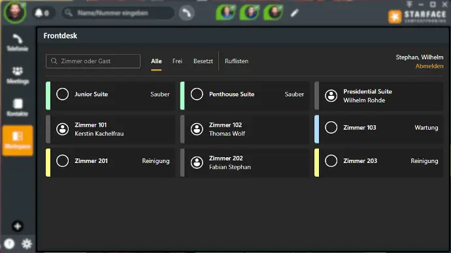Open the Meetings sidebar section
The image size is (451, 253).
click(x=18, y=76)
